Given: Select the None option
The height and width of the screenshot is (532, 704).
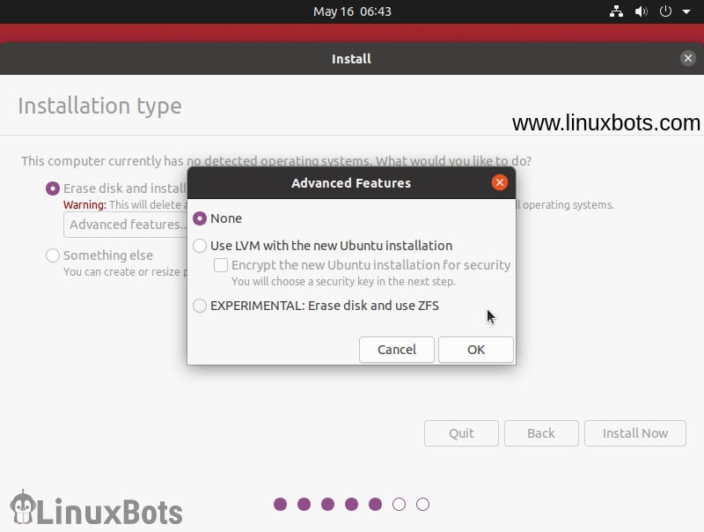Looking at the screenshot, I should click(x=200, y=218).
